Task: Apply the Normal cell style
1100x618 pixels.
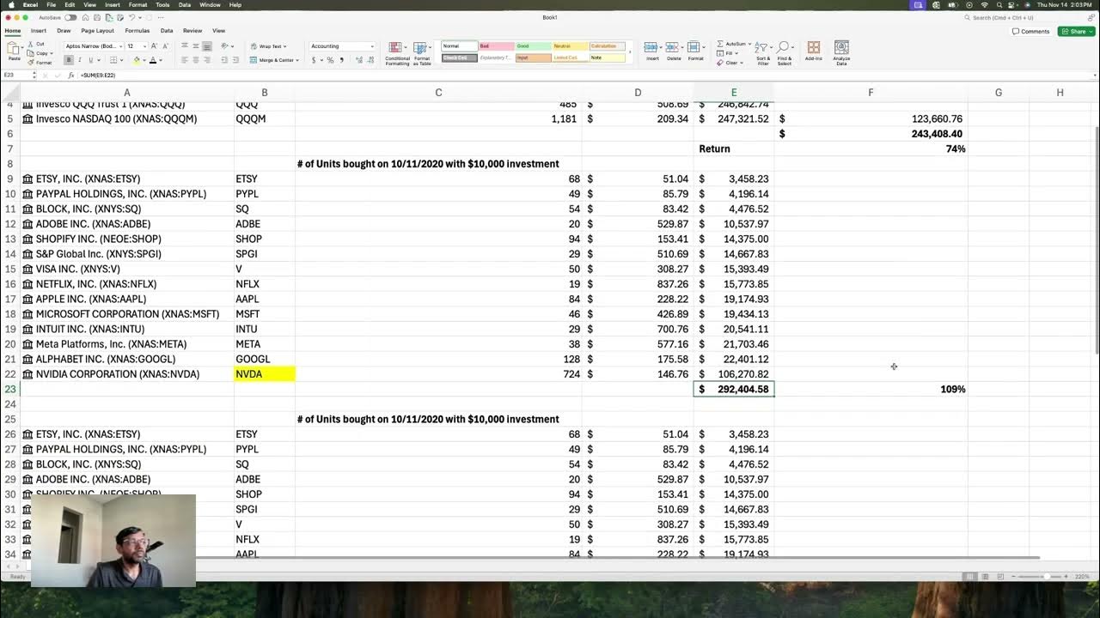Action: point(459,46)
